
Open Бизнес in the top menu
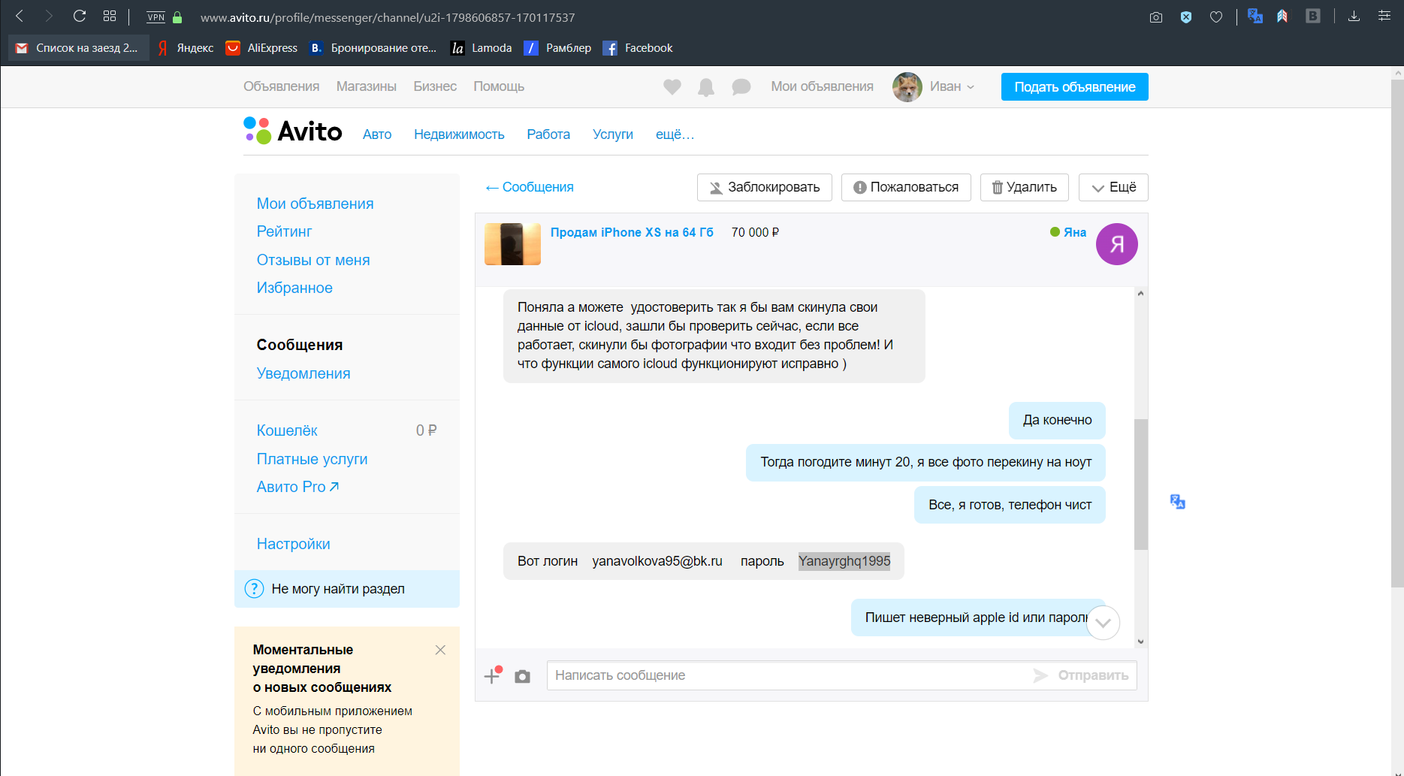click(435, 86)
